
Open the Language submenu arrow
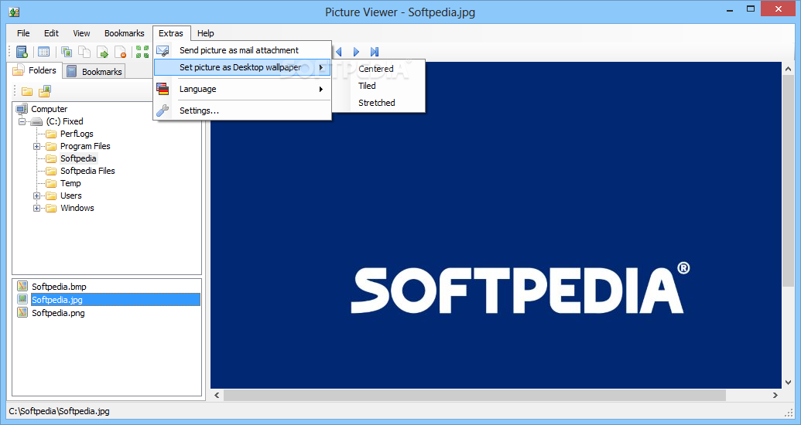tap(321, 90)
